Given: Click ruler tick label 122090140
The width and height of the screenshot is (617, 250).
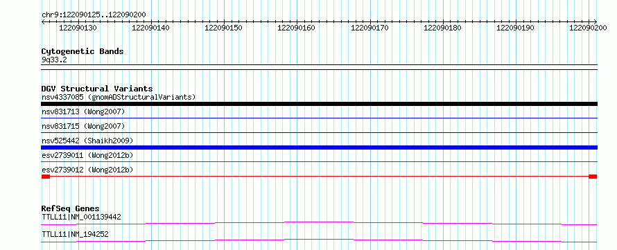Looking at the screenshot, I should (x=150, y=28).
